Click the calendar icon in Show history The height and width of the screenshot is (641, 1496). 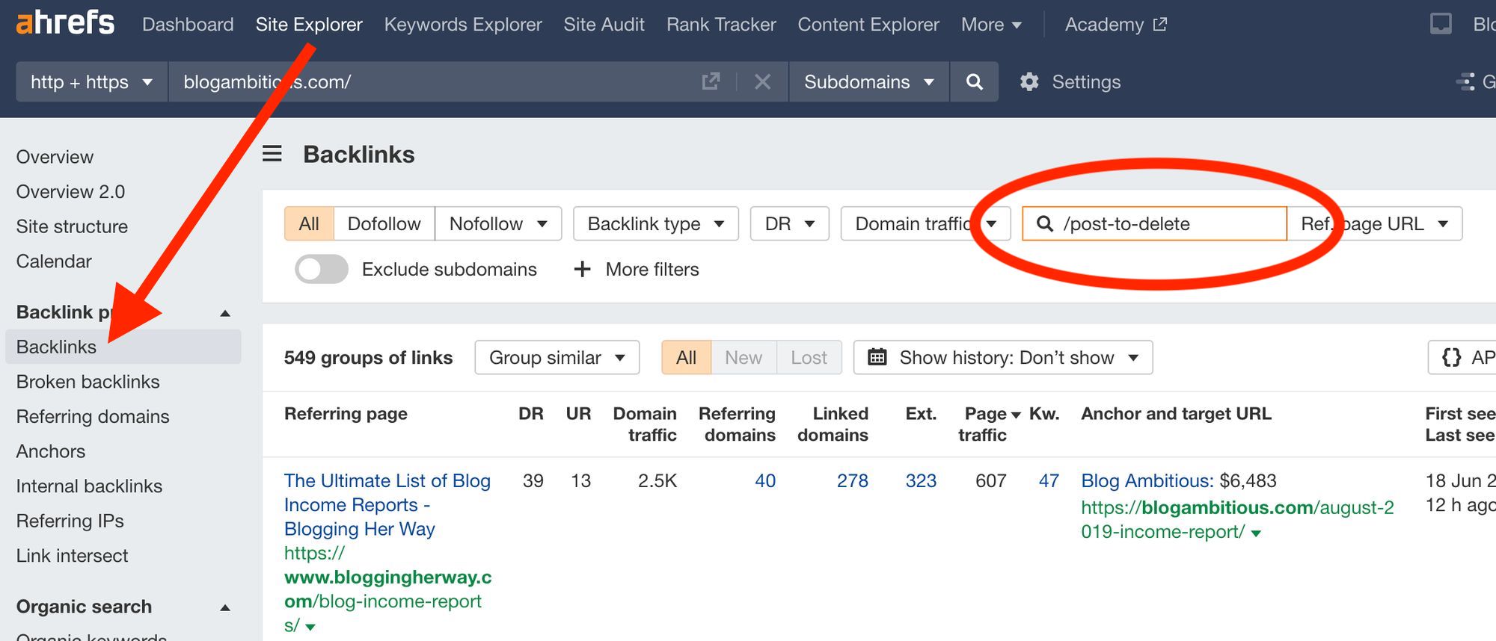877,357
